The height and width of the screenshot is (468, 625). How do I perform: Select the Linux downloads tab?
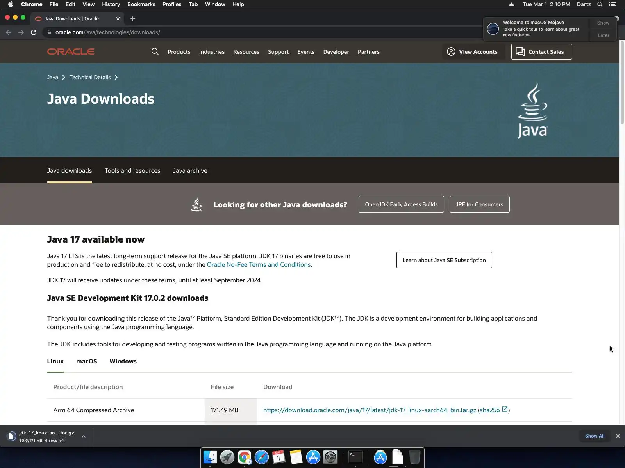pos(55,361)
